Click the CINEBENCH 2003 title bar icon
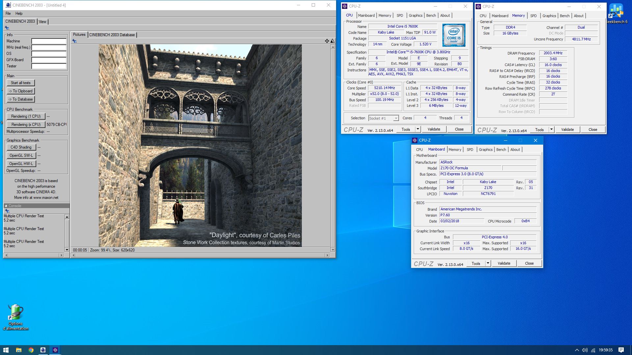Viewport: 632px width, 355px height. click(x=8, y=5)
